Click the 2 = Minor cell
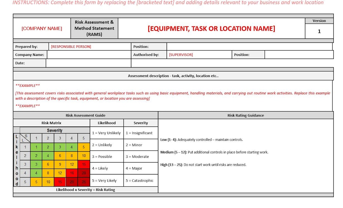Screen dimensions: 343x208 [141, 145]
